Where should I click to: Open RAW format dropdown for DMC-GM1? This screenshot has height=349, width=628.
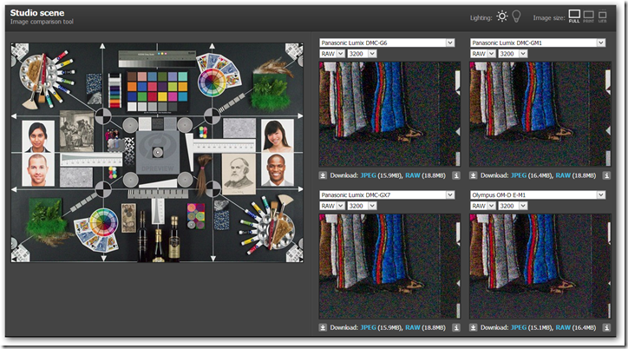tap(482, 54)
